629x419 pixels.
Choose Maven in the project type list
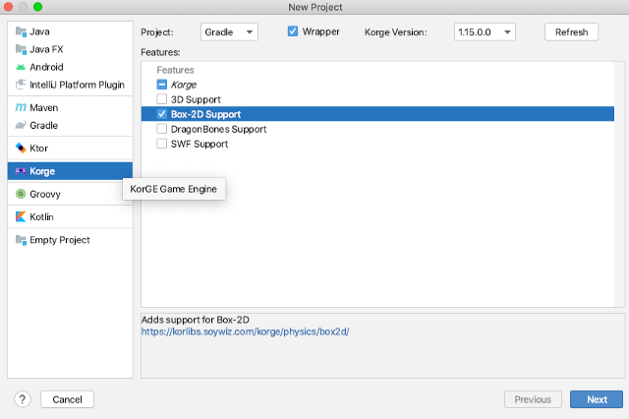pyautogui.click(x=70, y=107)
